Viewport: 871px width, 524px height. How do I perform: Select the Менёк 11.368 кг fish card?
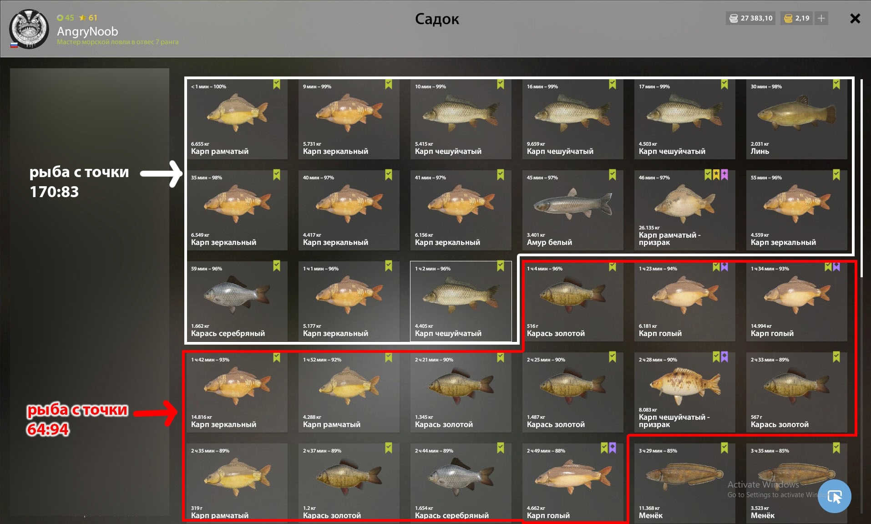685,483
